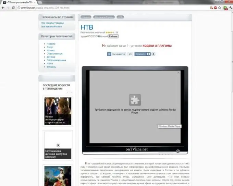The height and width of the screenshot is (186, 233).
Task: Click the broken image icon above Спутниковая антенна
Action: tap(58, 145)
